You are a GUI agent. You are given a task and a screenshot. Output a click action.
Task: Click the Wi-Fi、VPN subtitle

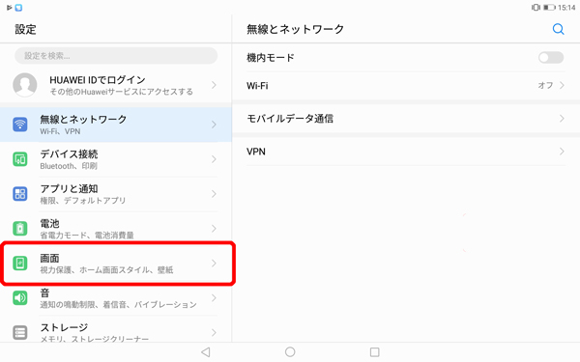(60, 131)
